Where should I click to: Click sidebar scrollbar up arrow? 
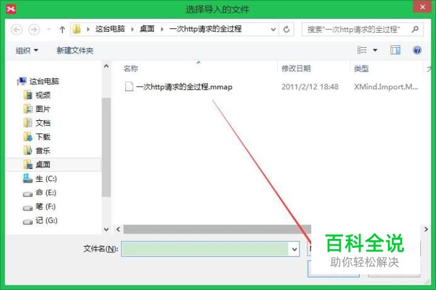[106, 66]
